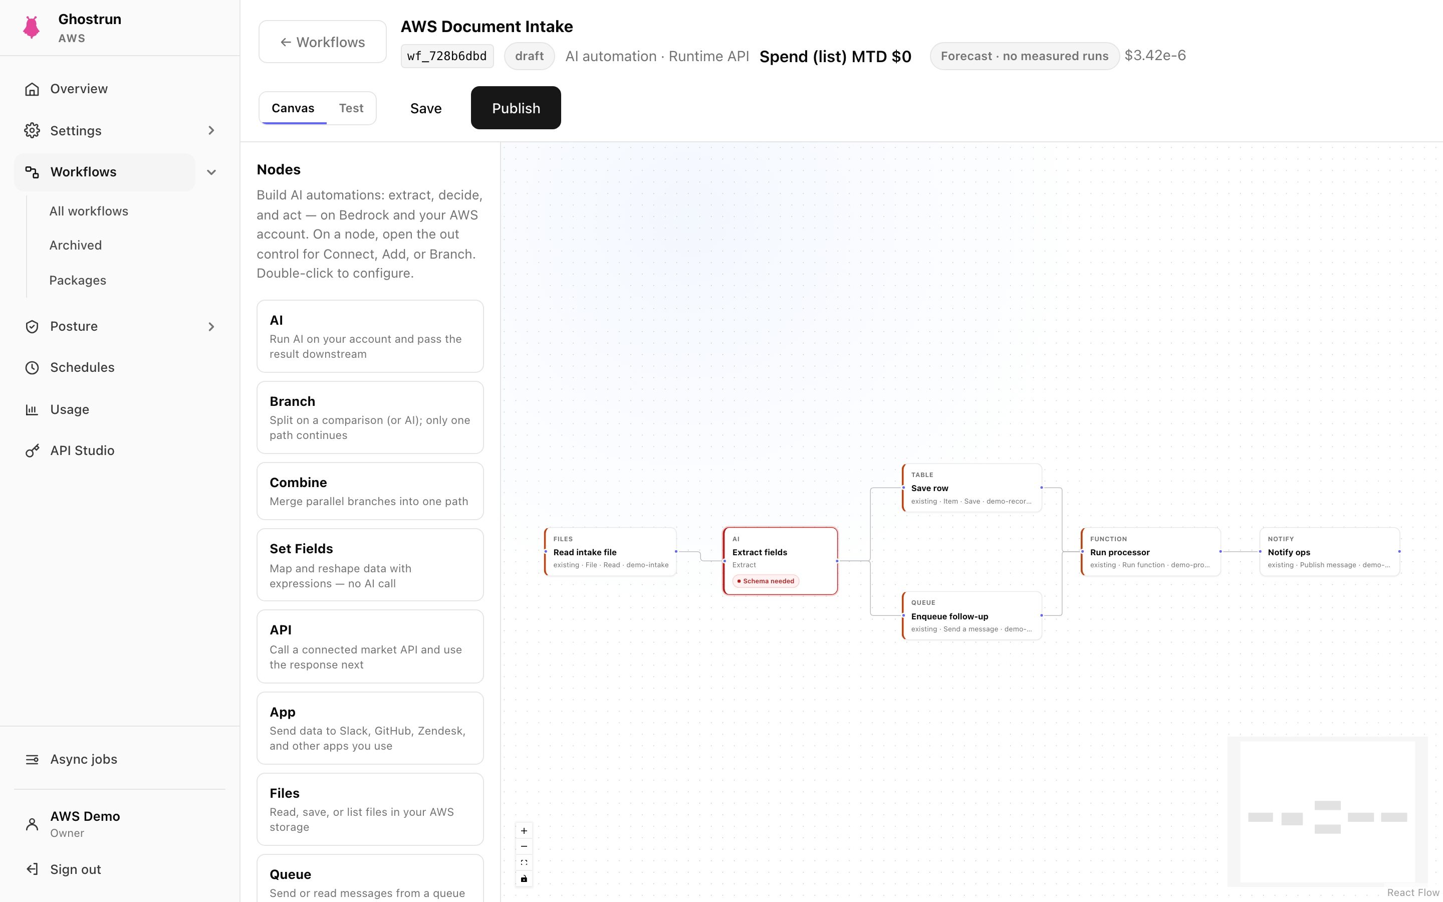Select the Extract fields AI canvas node
1443x902 pixels.
(x=781, y=561)
